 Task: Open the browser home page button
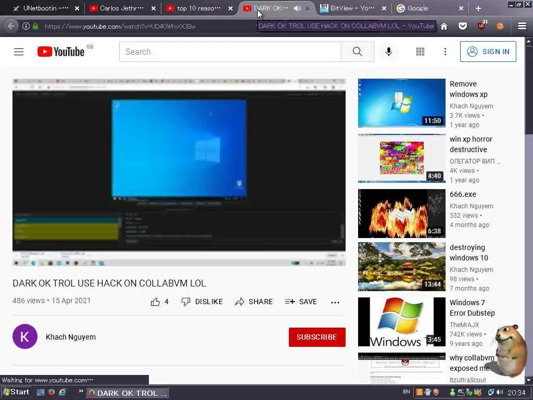(x=444, y=26)
